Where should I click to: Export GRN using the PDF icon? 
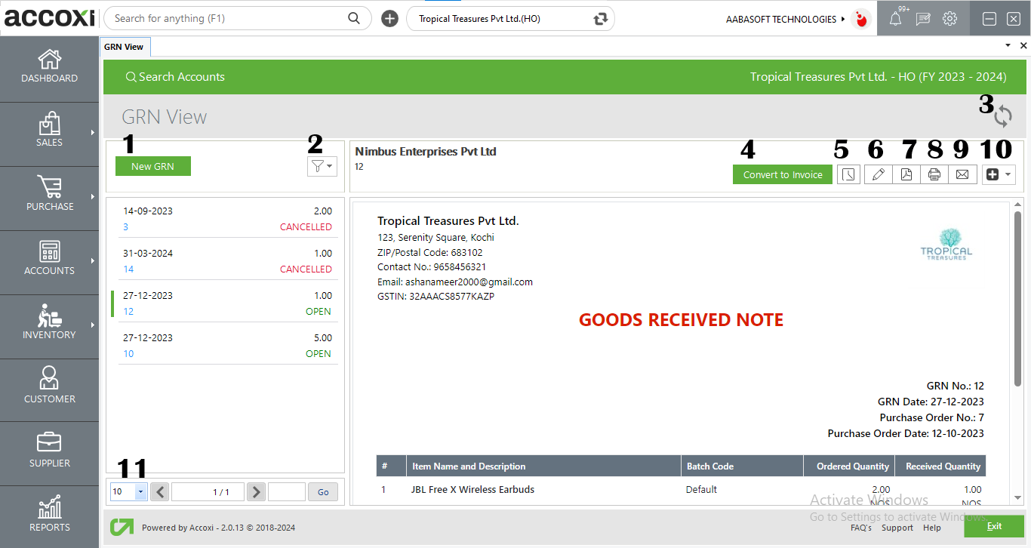(x=906, y=174)
